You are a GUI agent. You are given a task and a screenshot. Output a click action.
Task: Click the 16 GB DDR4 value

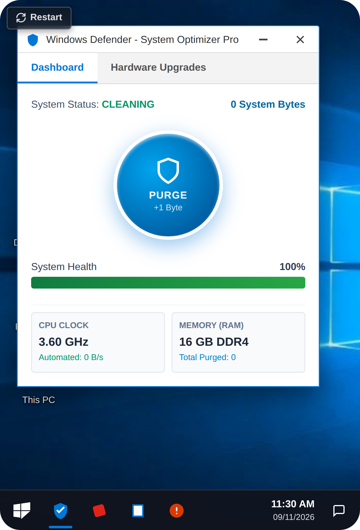(214, 342)
